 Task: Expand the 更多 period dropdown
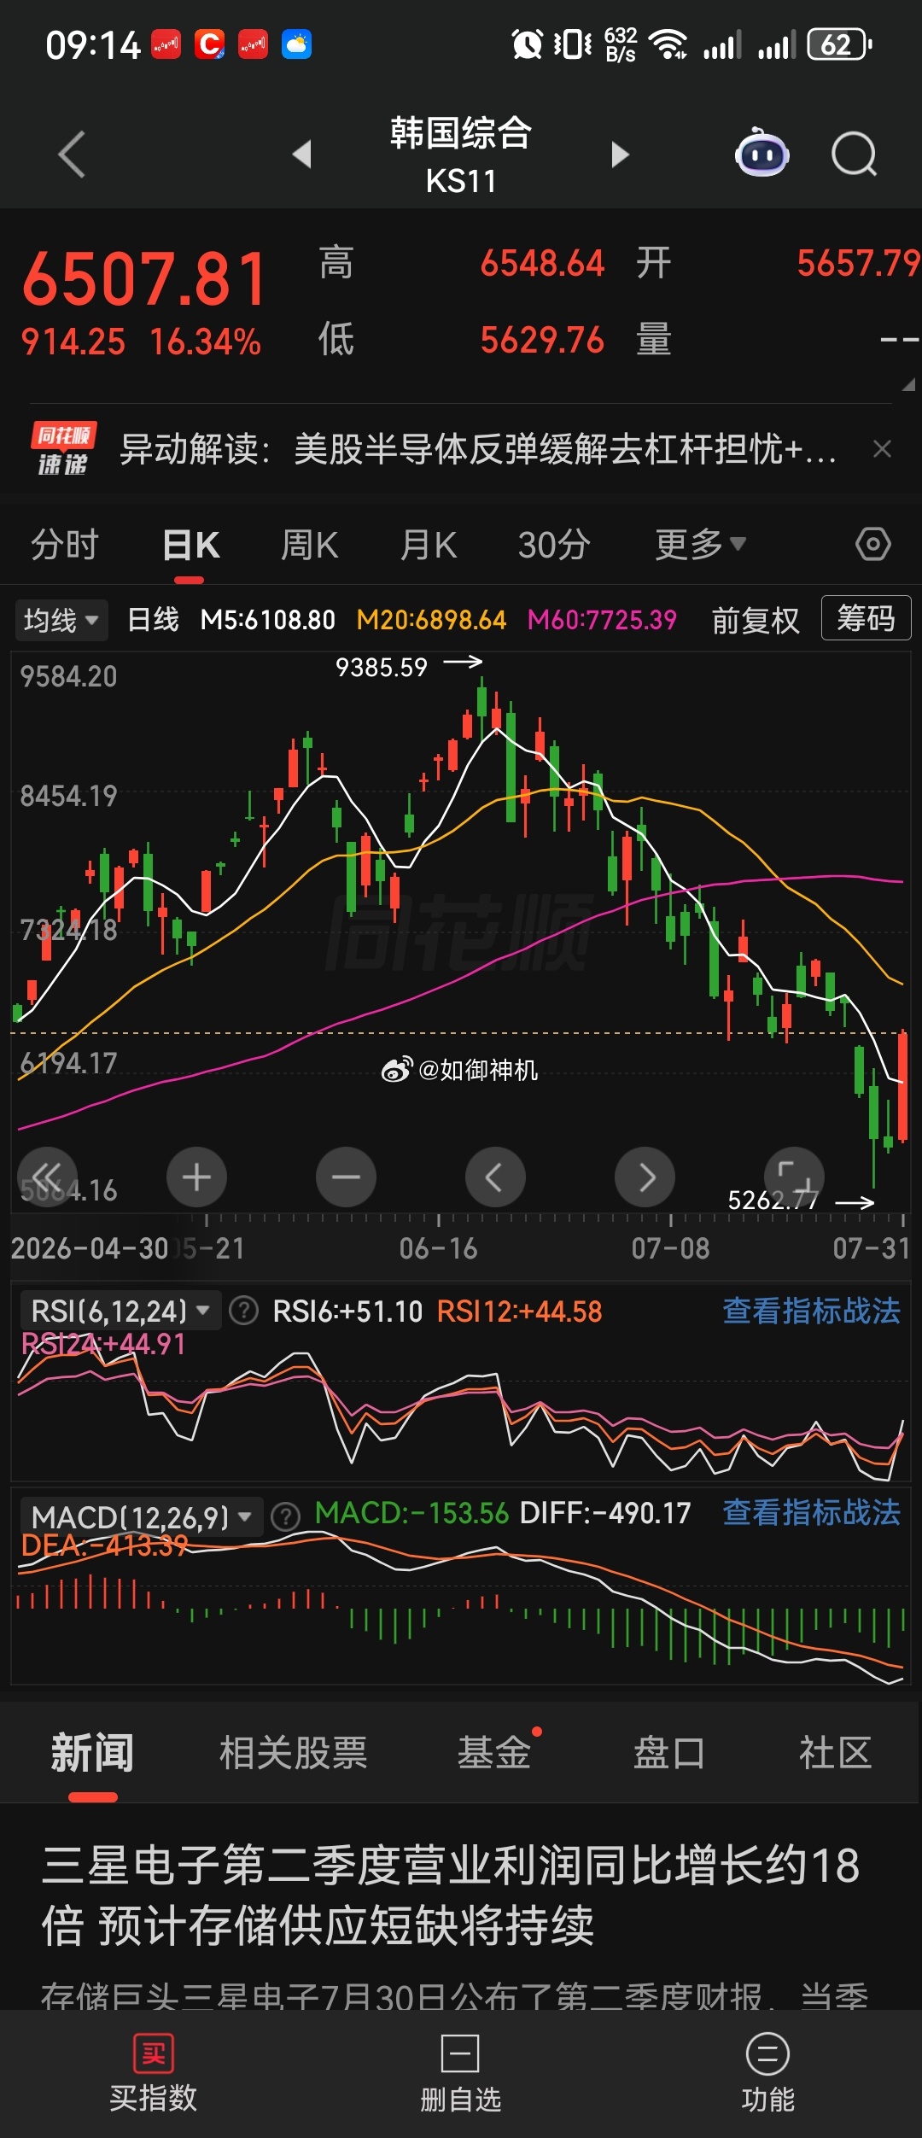point(700,544)
